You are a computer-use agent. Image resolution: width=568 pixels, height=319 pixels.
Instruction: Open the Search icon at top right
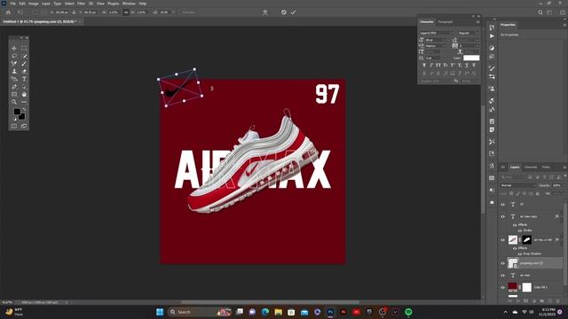point(540,12)
